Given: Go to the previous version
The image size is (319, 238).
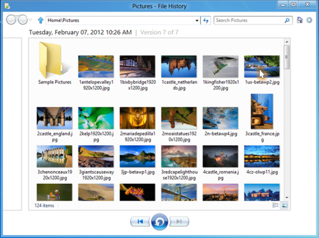Looking at the screenshot, I should [140, 221].
